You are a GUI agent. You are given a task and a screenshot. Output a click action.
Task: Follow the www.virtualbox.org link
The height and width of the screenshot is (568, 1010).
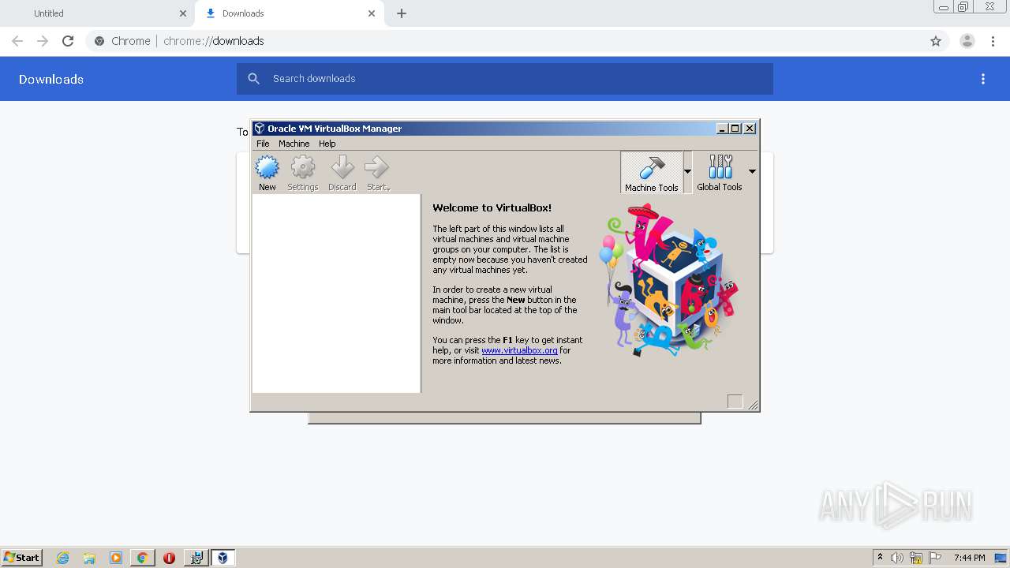pyautogui.click(x=519, y=350)
